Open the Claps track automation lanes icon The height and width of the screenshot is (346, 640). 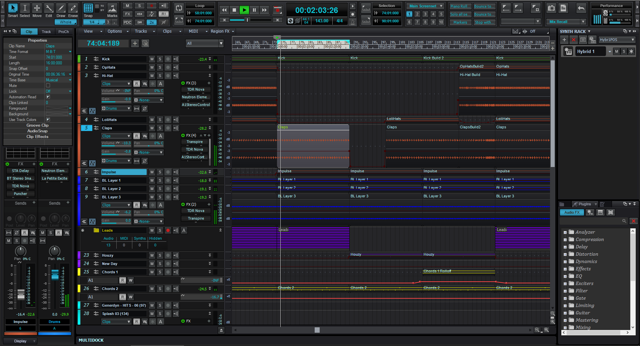[x=92, y=163]
